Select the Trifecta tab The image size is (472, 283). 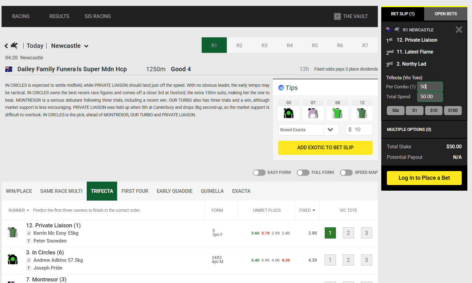[102, 191]
